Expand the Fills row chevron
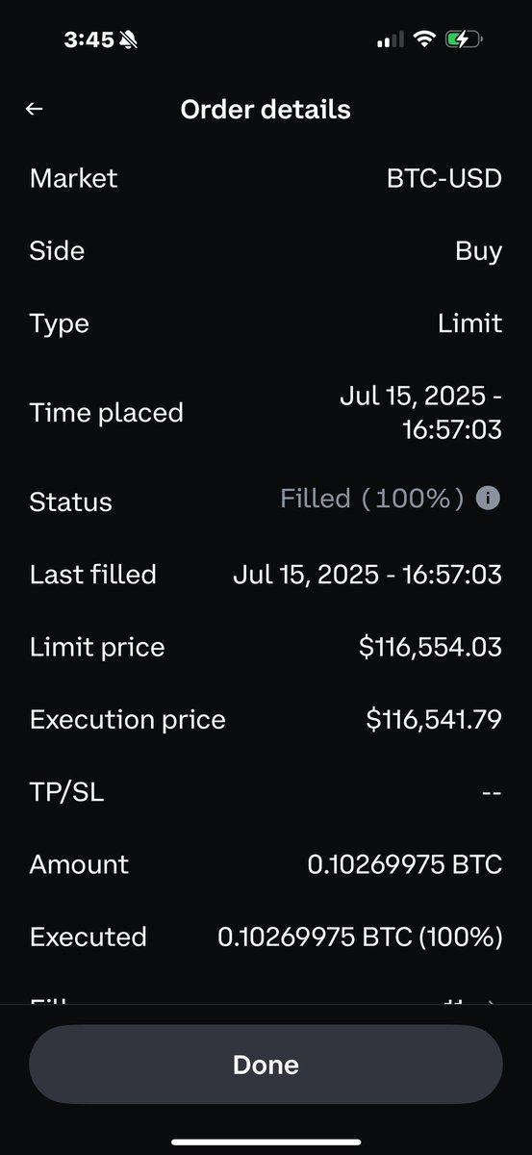The width and height of the screenshot is (532, 1155). coord(494,1003)
